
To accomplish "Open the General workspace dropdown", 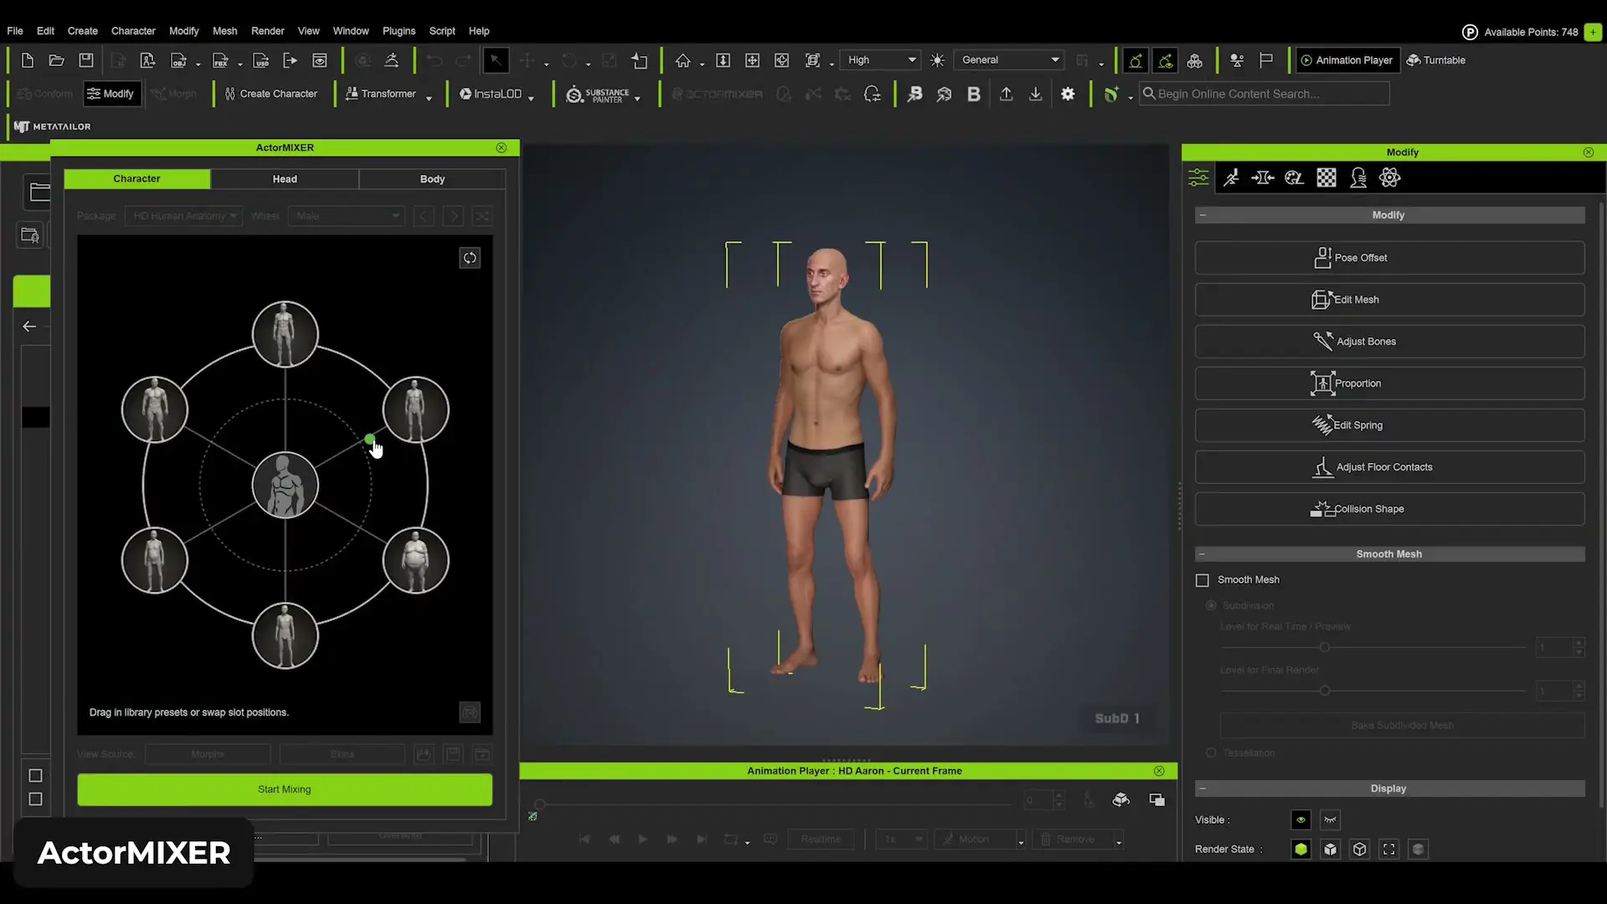I will click(x=1008, y=59).
